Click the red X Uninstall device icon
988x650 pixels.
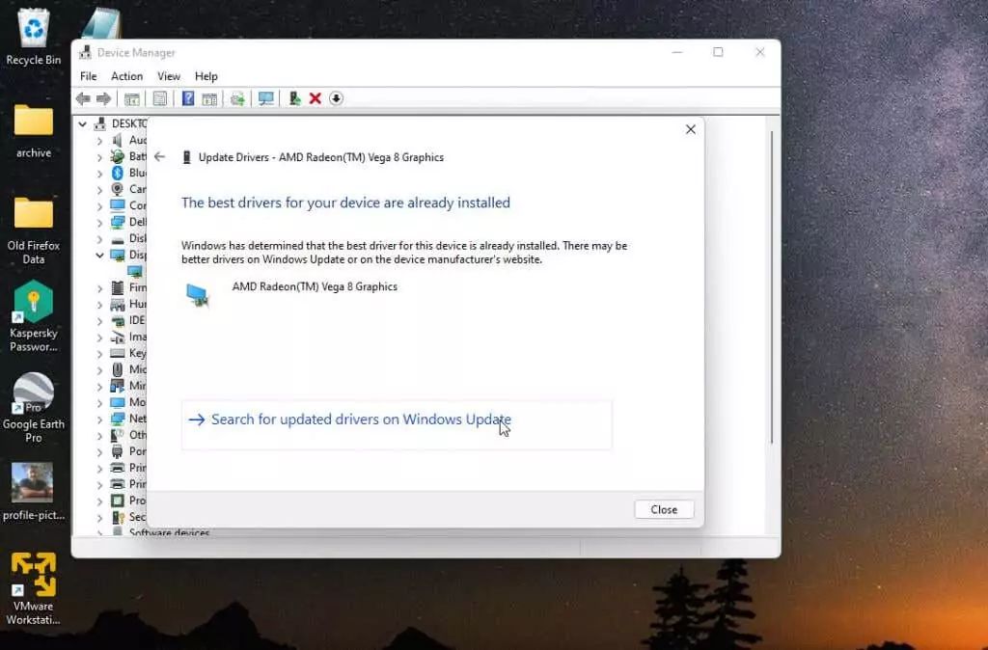pyautogui.click(x=316, y=98)
